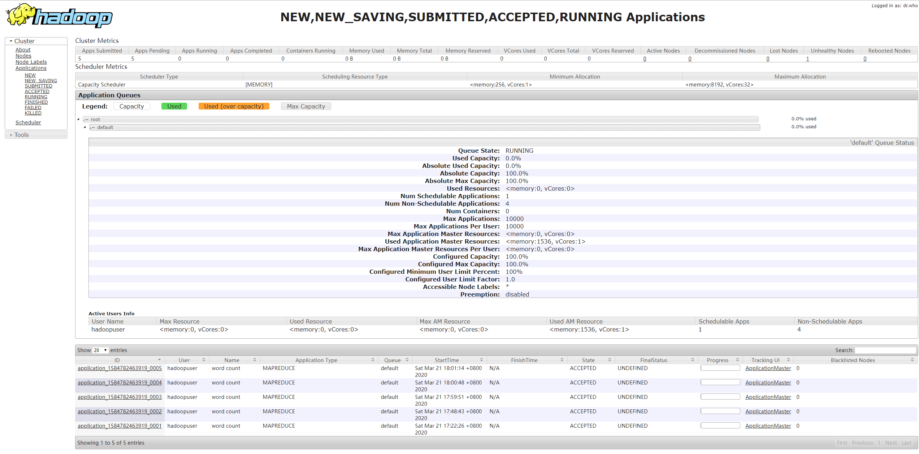The height and width of the screenshot is (454, 919).
Task: Filter applications by NEW state
Action: coord(30,75)
